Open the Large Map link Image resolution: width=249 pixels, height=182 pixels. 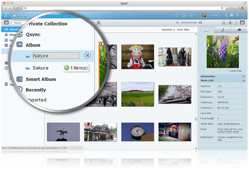tap(236, 71)
